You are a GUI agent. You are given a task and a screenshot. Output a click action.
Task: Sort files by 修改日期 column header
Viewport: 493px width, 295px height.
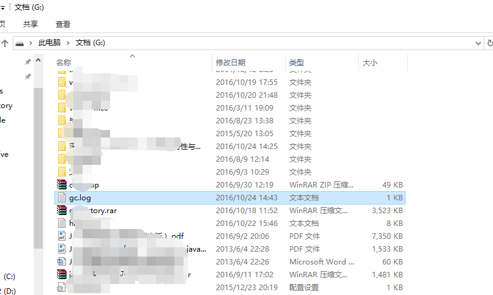click(x=231, y=62)
